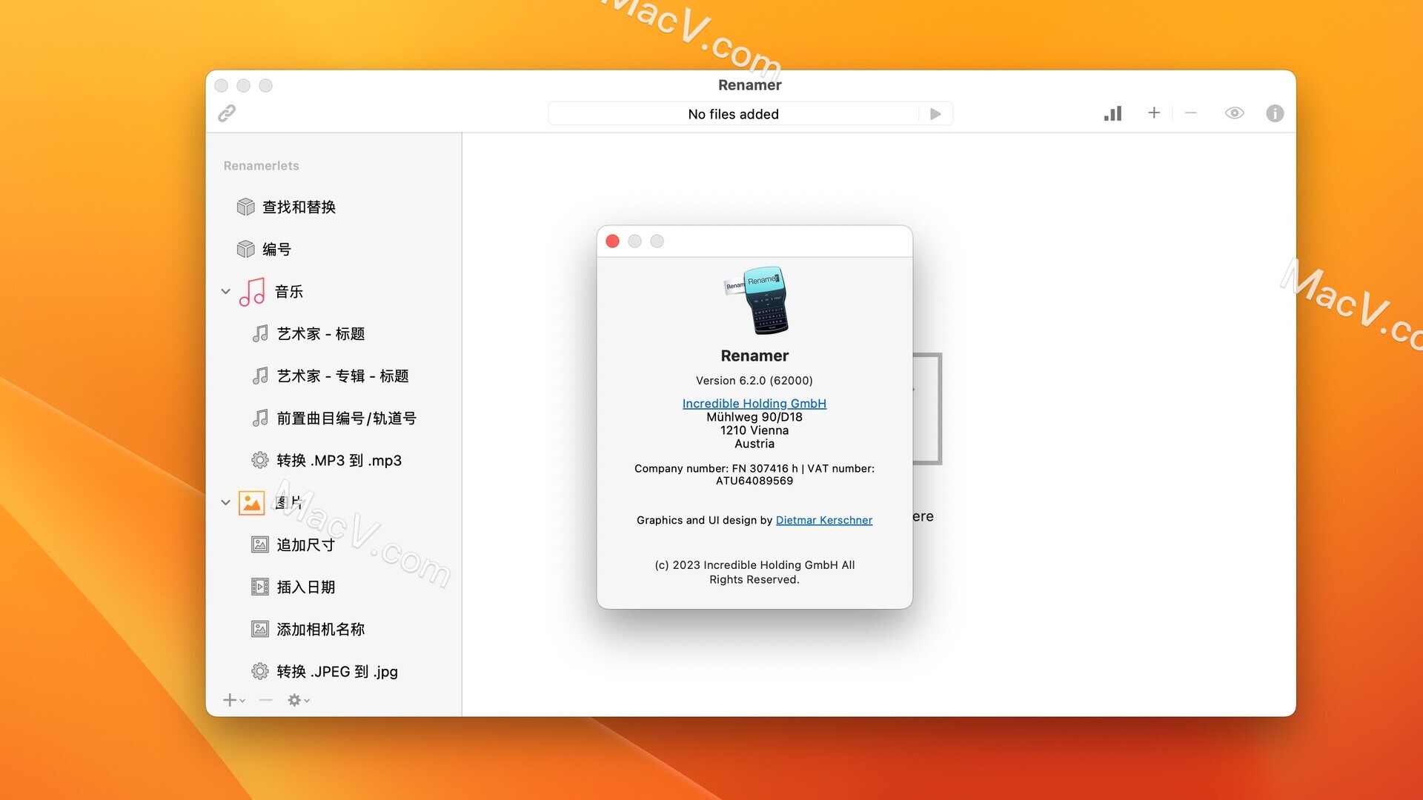
Task: Run renaming with the play button
Action: 935,114
